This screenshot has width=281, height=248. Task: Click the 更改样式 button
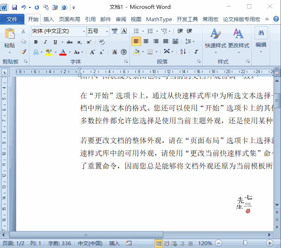[239, 41]
